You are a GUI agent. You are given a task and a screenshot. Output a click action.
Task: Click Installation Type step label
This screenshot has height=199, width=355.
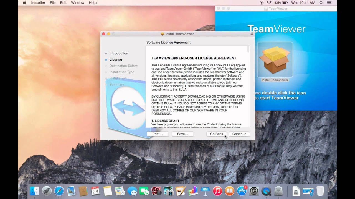point(122,72)
